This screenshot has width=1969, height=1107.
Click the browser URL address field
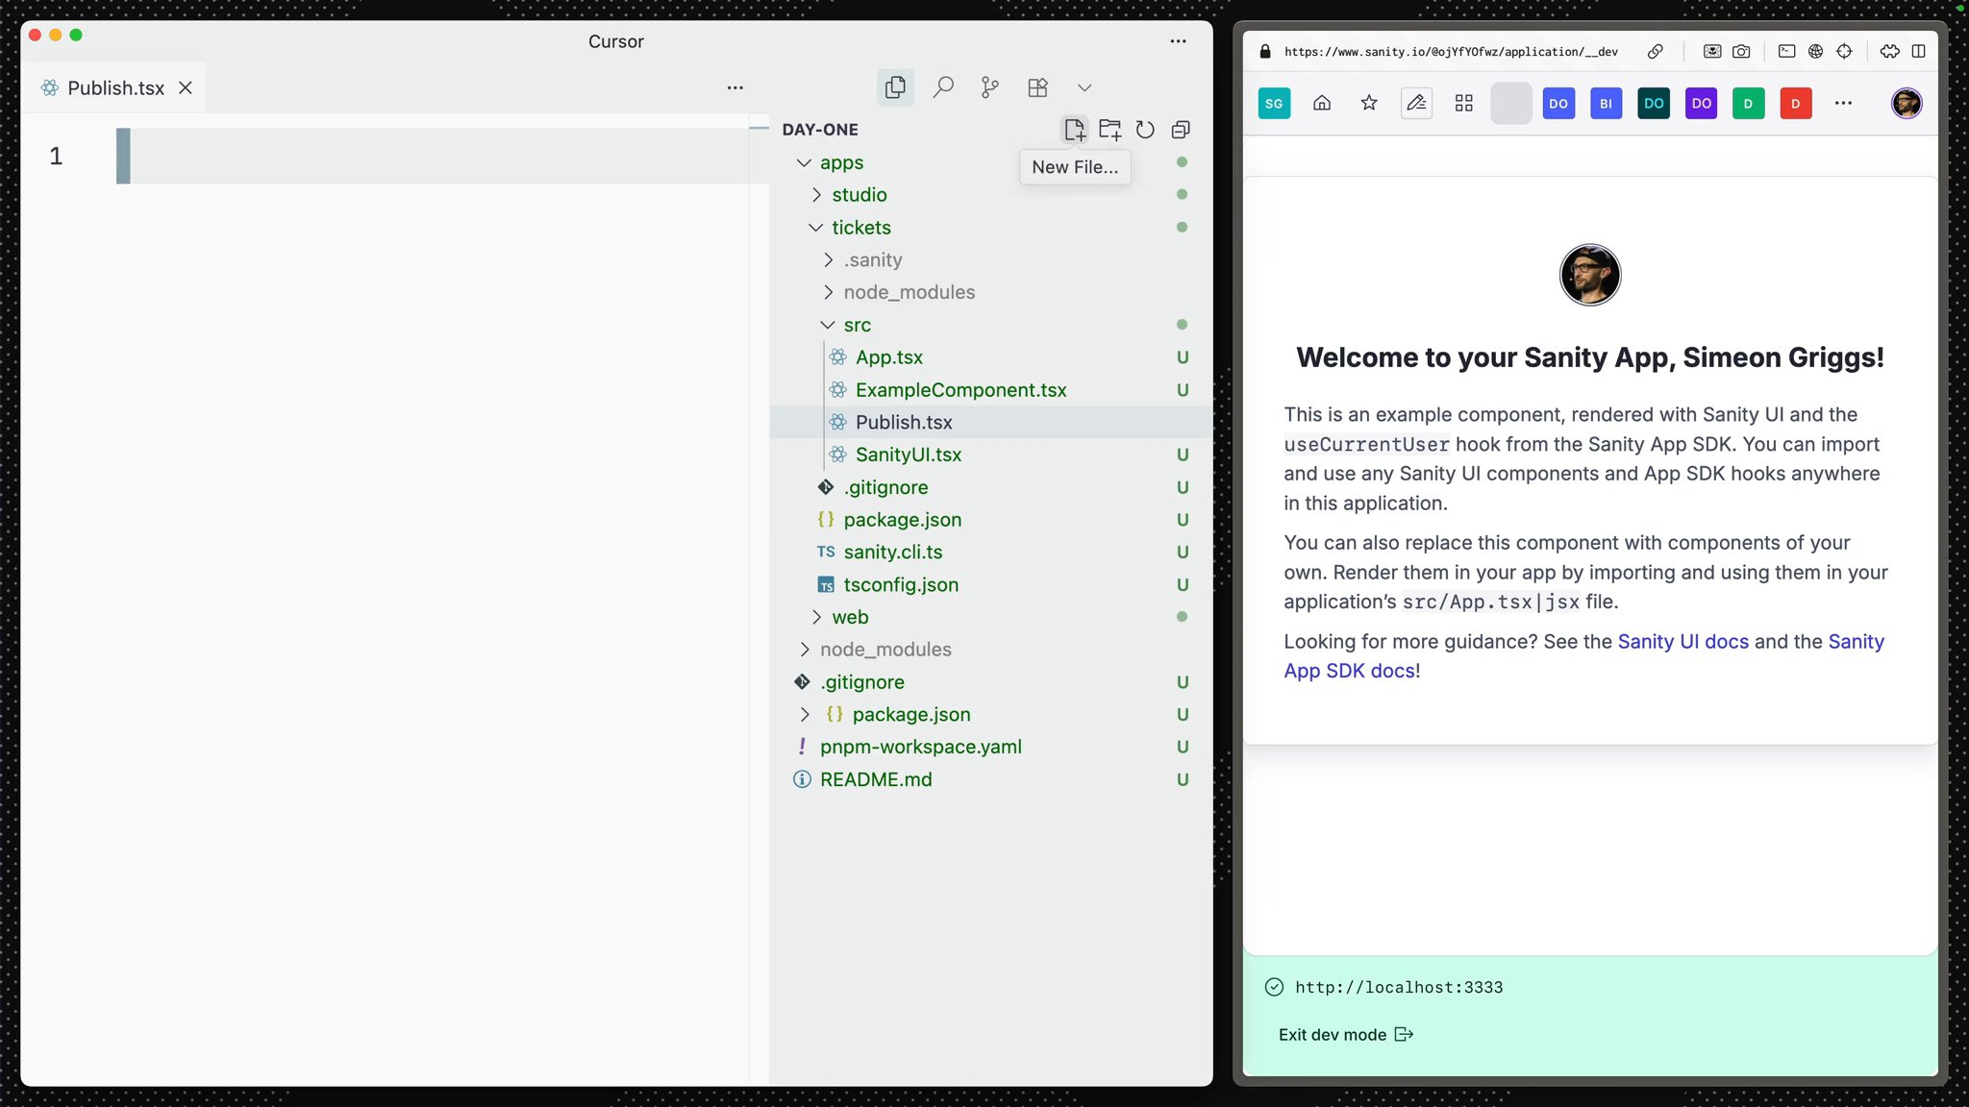click(1451, 52)
